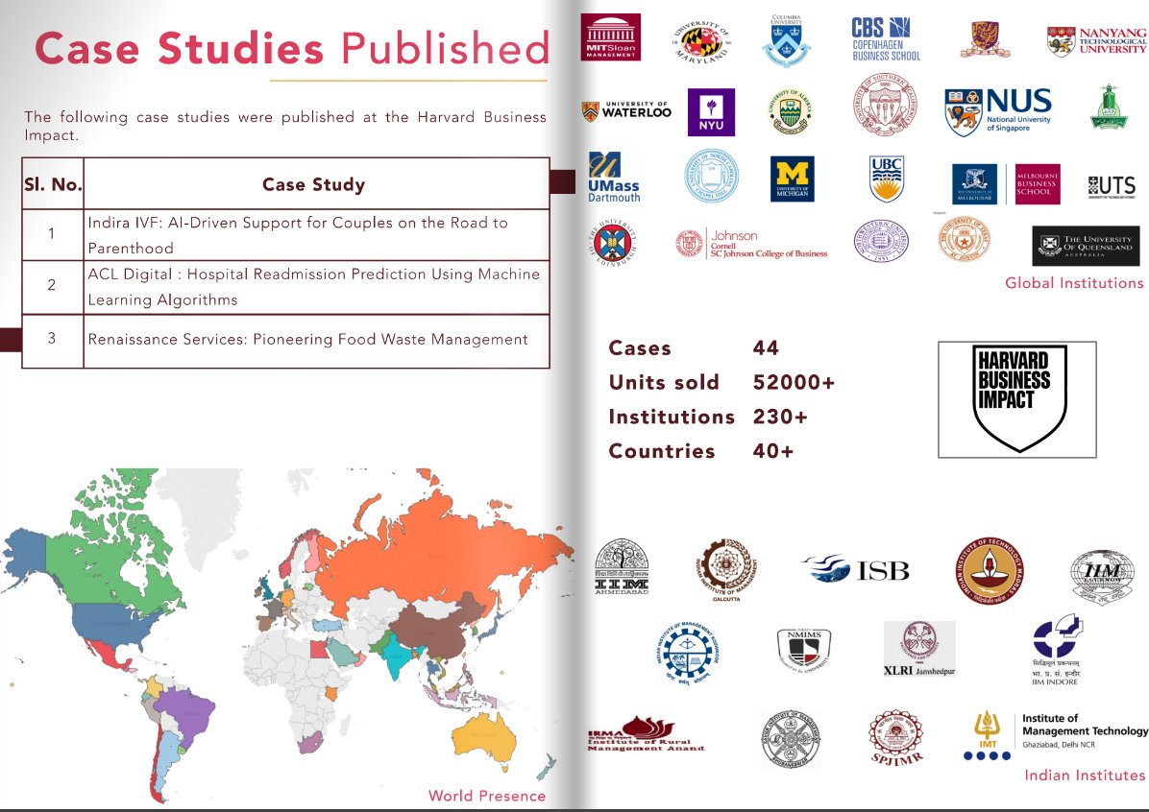Viewport: 1149px width, 812px height.
Task: Click the purple NYU logo
Action: (x=711, y=112)
